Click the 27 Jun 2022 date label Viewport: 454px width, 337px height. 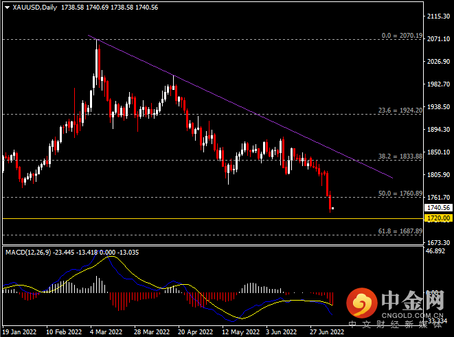[x=327, y=332]
